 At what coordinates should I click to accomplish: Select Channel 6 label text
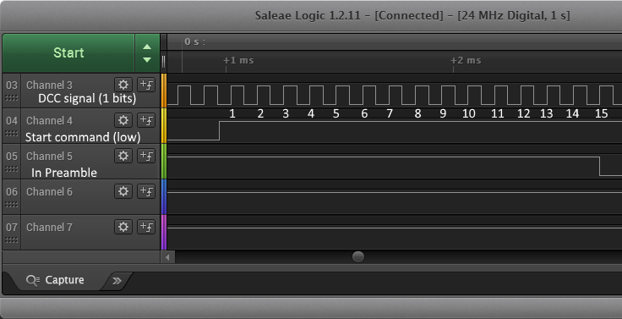(50, 191)
